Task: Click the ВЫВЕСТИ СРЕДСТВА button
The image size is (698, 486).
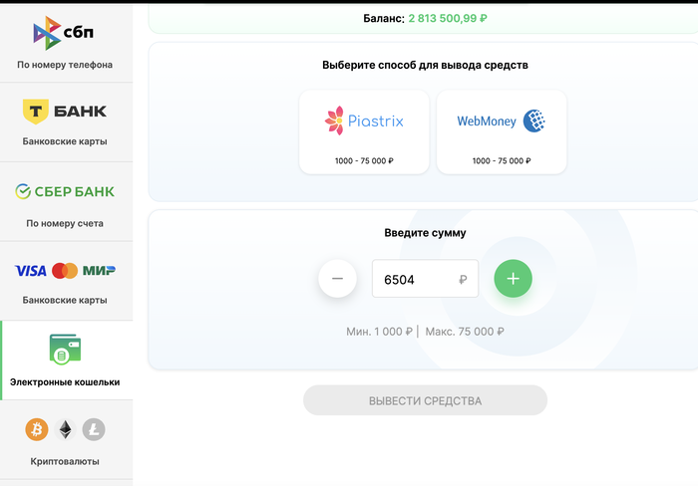Action: pyautogui.click(x=425, y=400)
